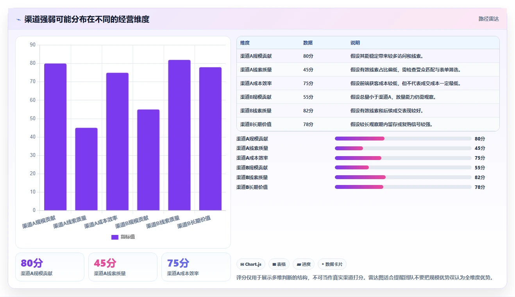The height and width of the screenshot is (297, 515).
Task: Click the chart bar for 渠道B线索质量
Action: click(x=179, y=135)
